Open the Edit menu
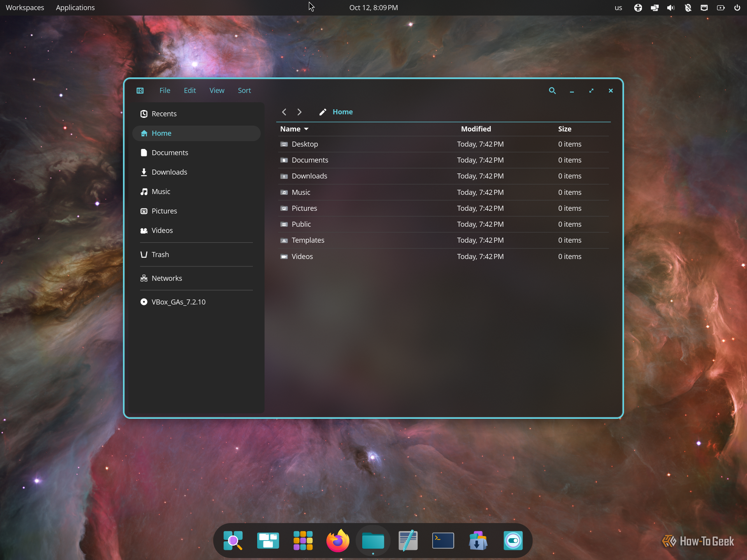The height and width of the screenshot is (560, 747). tap(190, 91)
